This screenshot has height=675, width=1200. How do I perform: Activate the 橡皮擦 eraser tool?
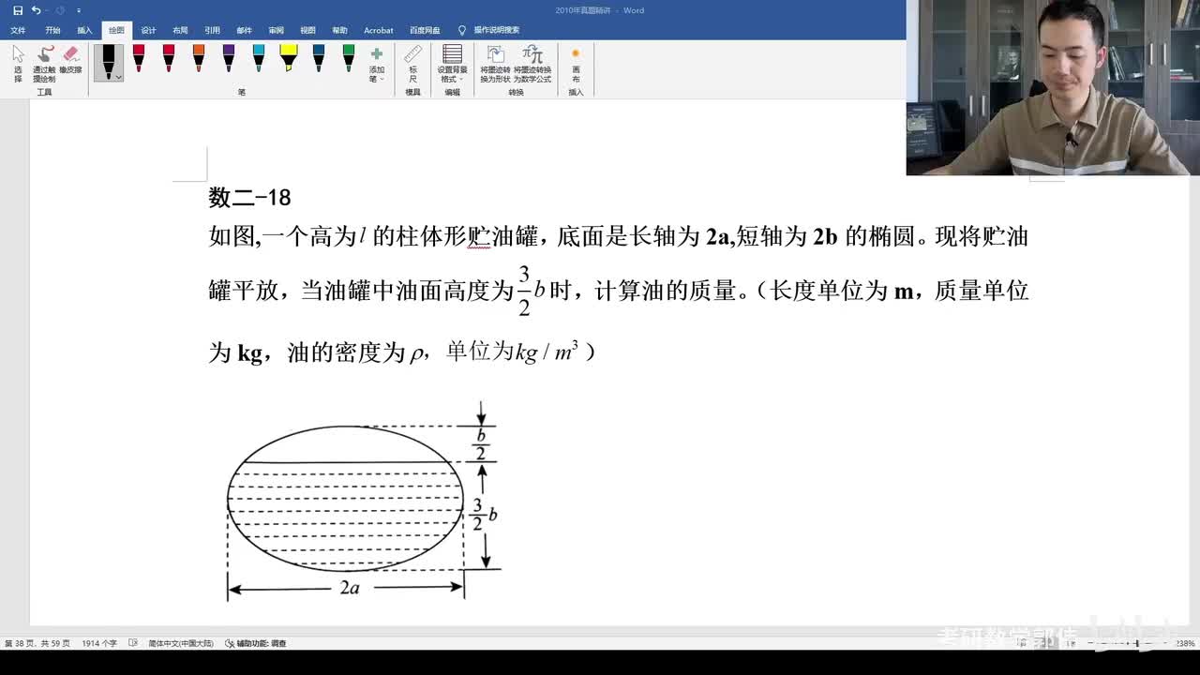[x=70, y=60]
